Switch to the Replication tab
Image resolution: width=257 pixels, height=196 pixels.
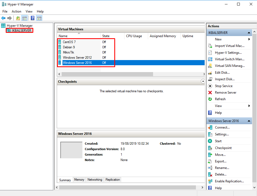tap(113, 180)
